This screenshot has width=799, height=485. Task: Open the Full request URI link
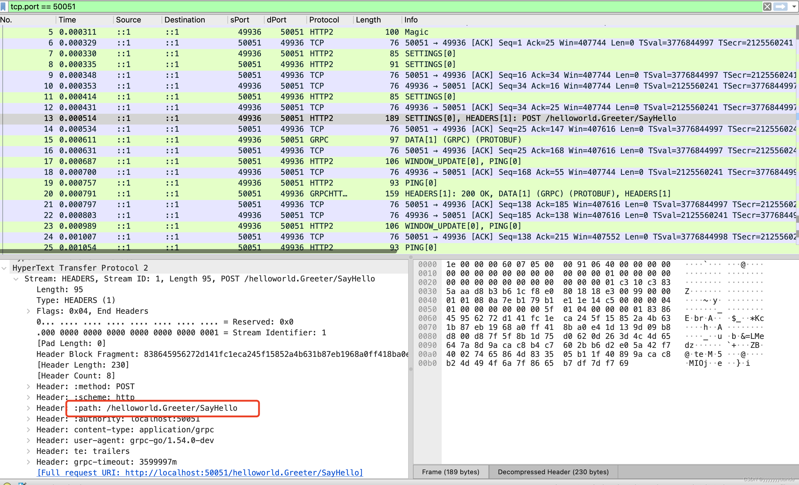(200, 473)
